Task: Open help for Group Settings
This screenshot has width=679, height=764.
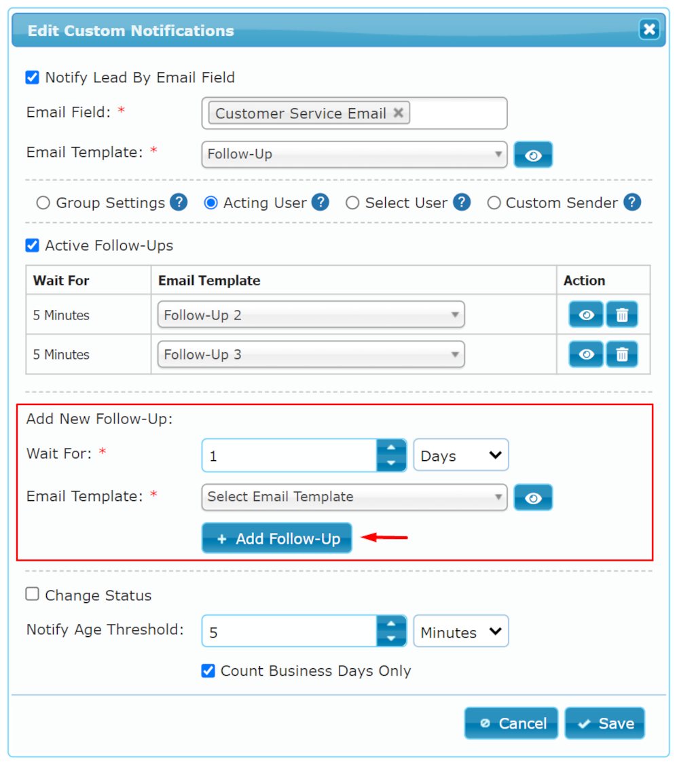Action: [x=179, y=203]
